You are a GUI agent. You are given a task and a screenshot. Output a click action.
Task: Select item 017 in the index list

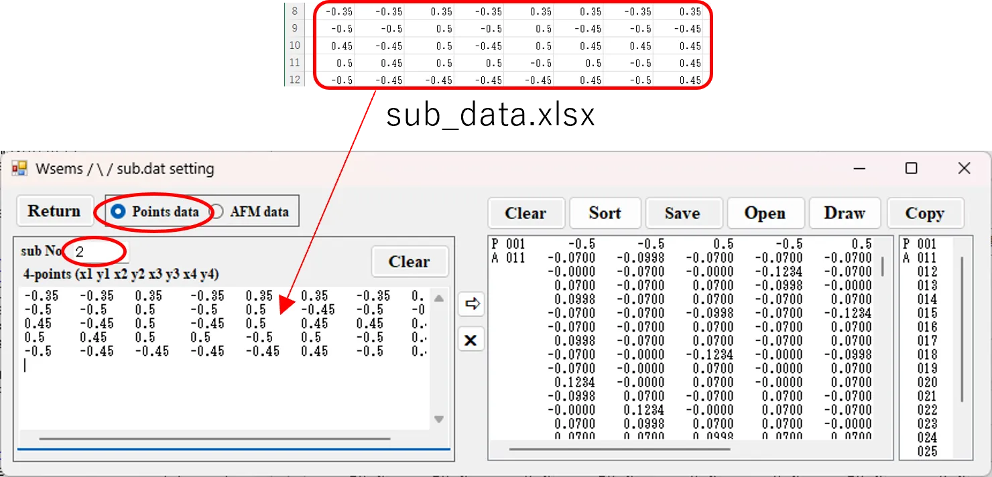(927, 341)
